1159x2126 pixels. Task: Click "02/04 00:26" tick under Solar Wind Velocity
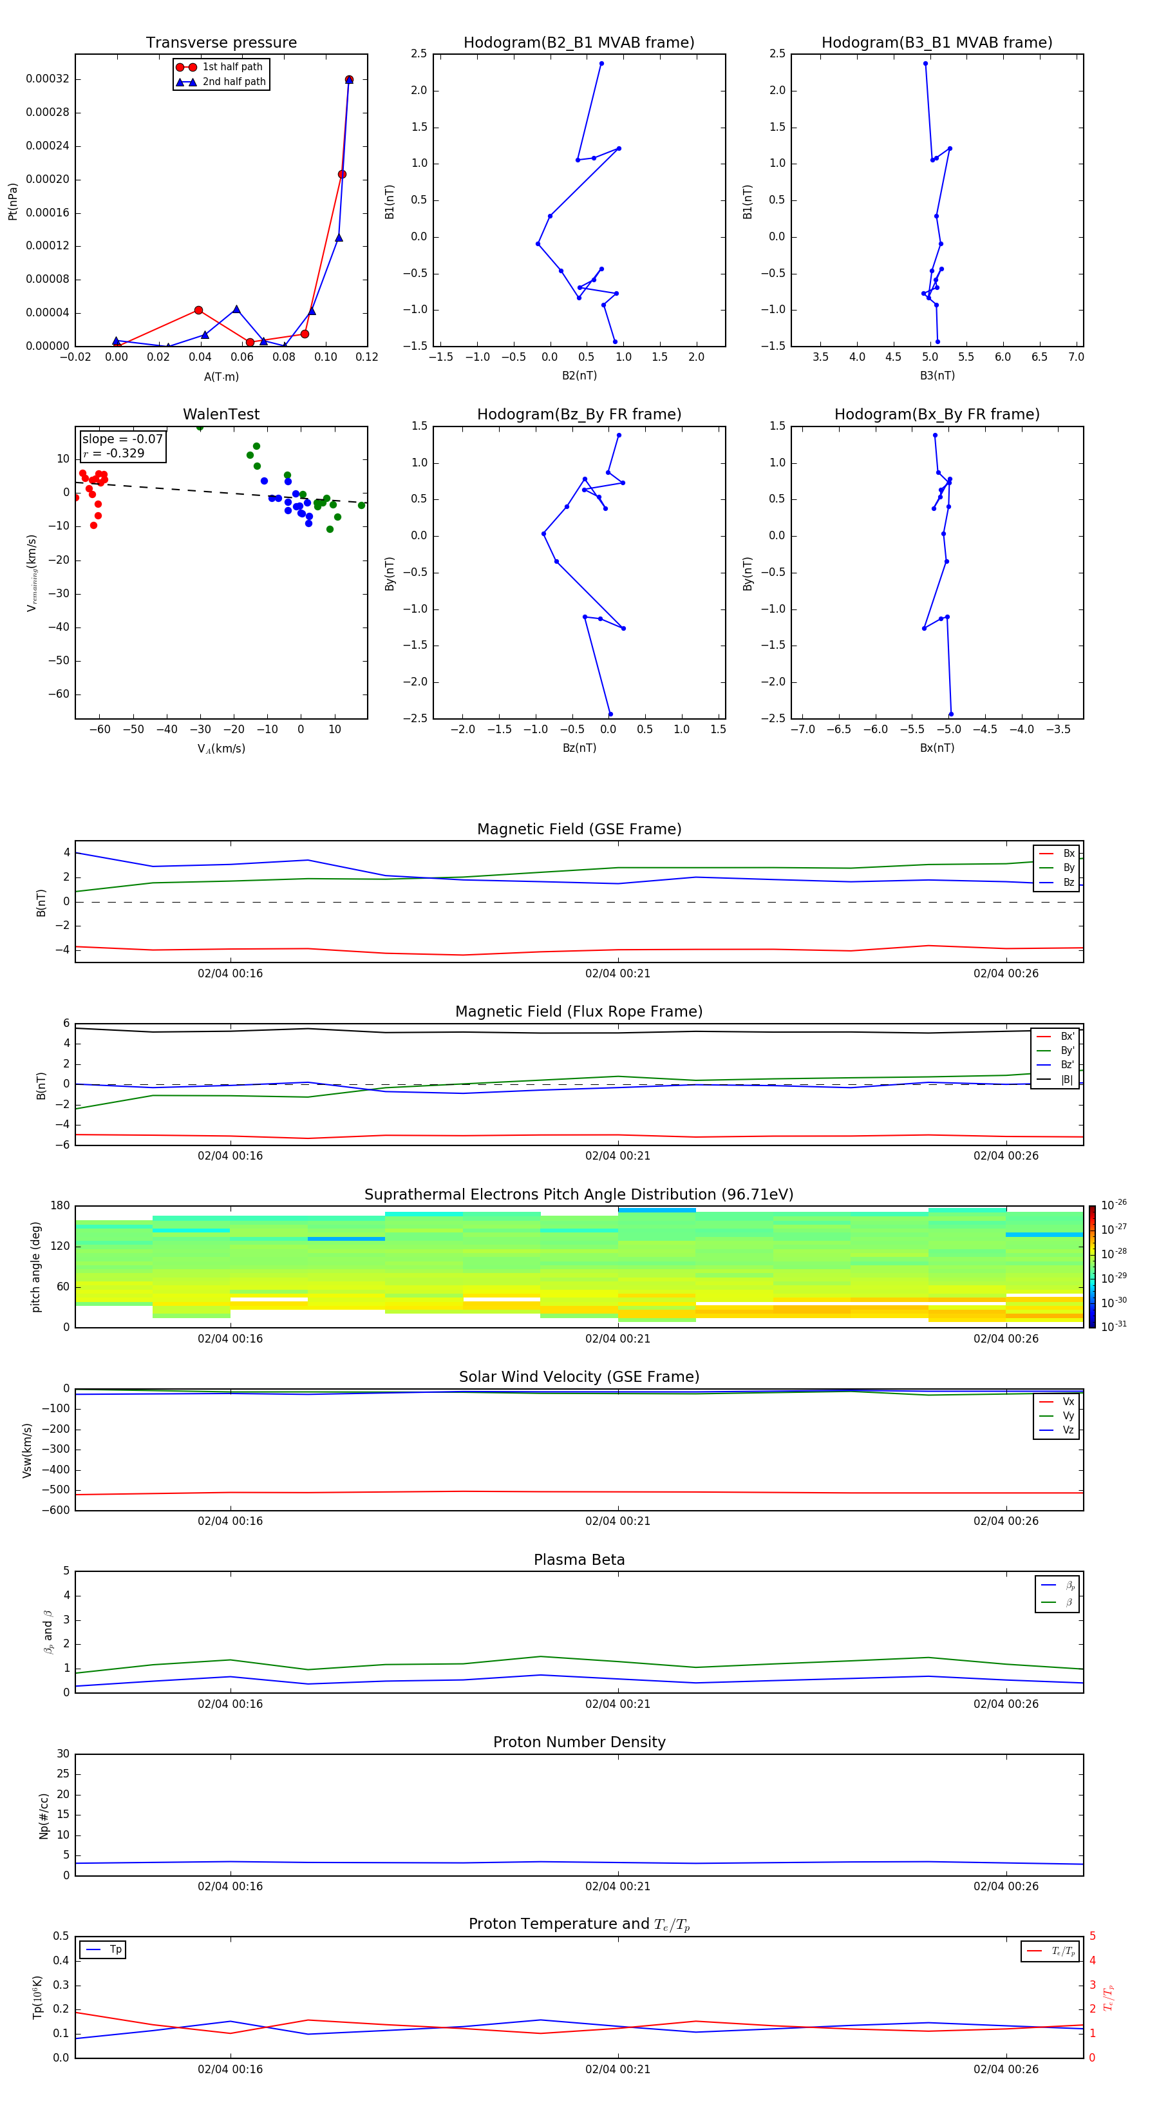click(1006, 1521)
